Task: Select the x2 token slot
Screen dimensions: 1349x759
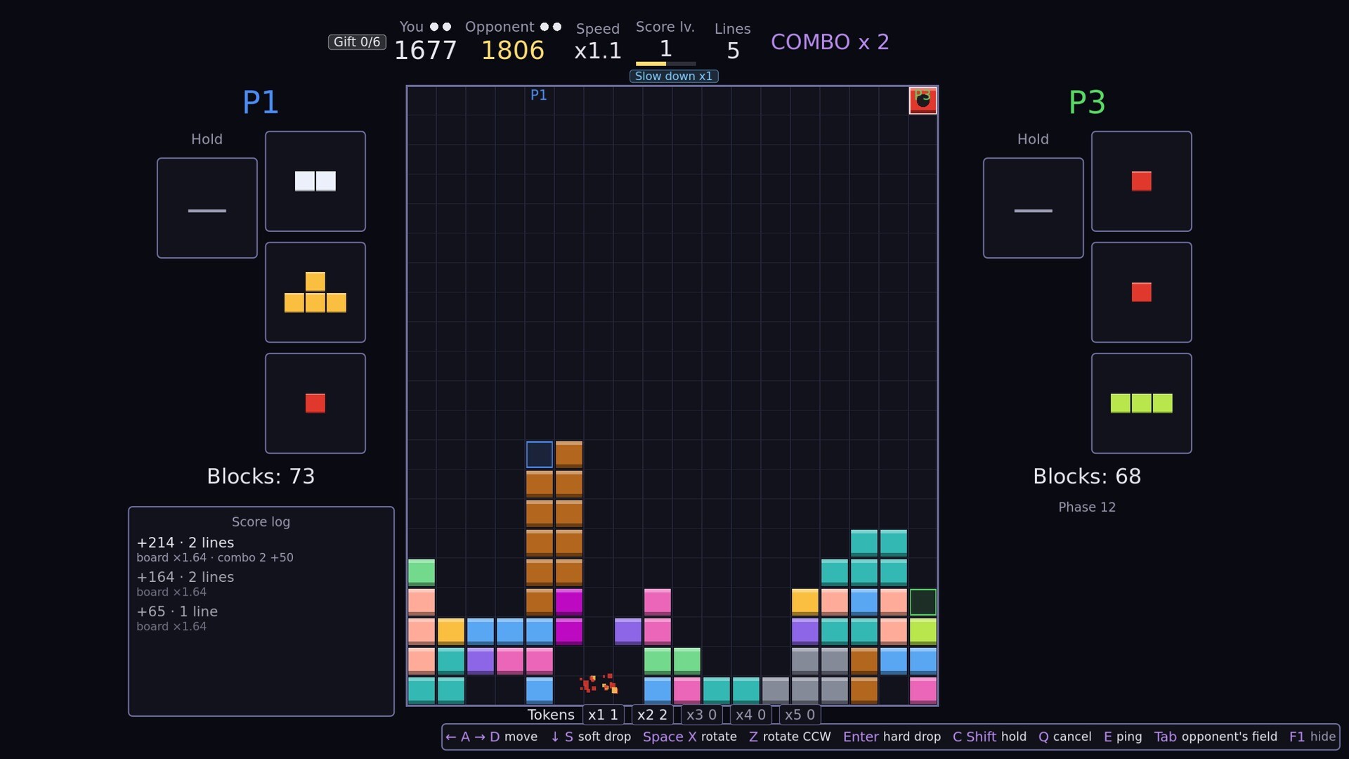Action: [652, 715]
